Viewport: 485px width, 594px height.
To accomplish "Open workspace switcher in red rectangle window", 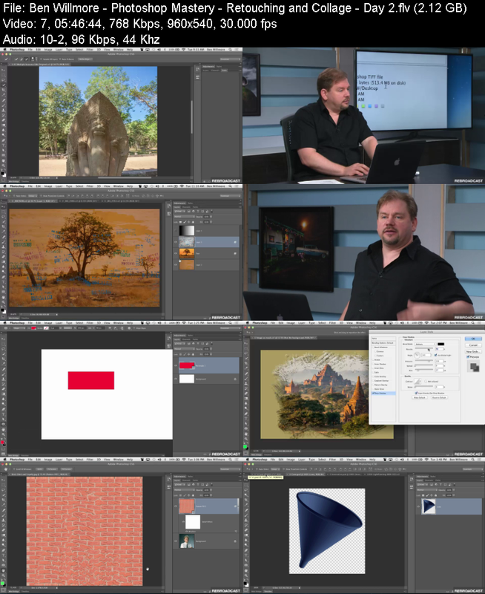I will click(x=231, y=328).
